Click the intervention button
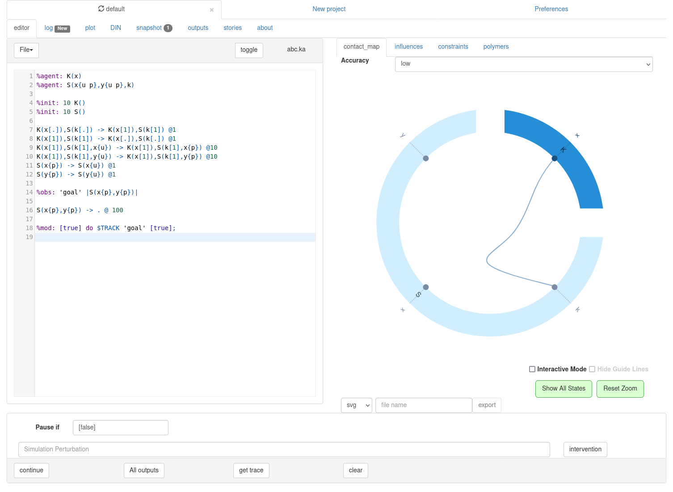This screenshot has height=492, width=673. click(585, 450)
